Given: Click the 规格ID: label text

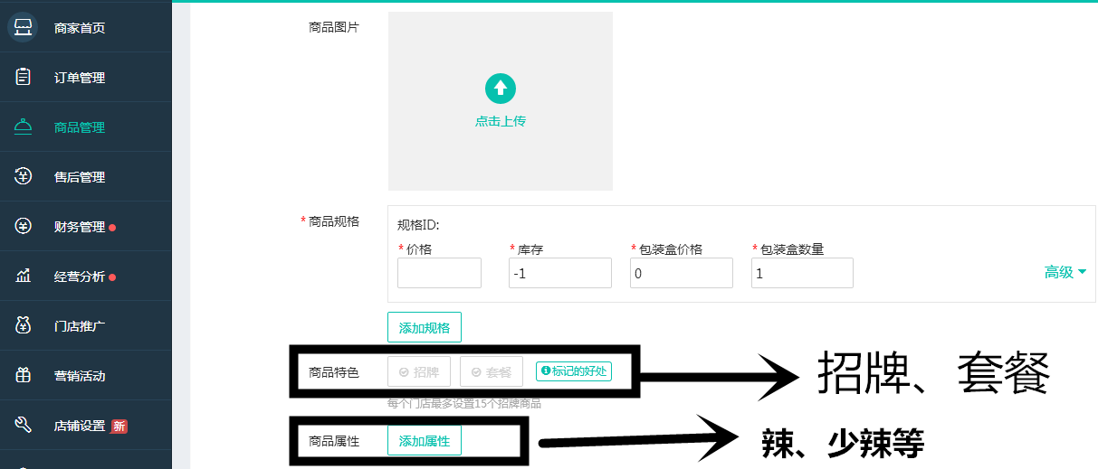Looking at the screenshot, I should [x=418, y=225].
